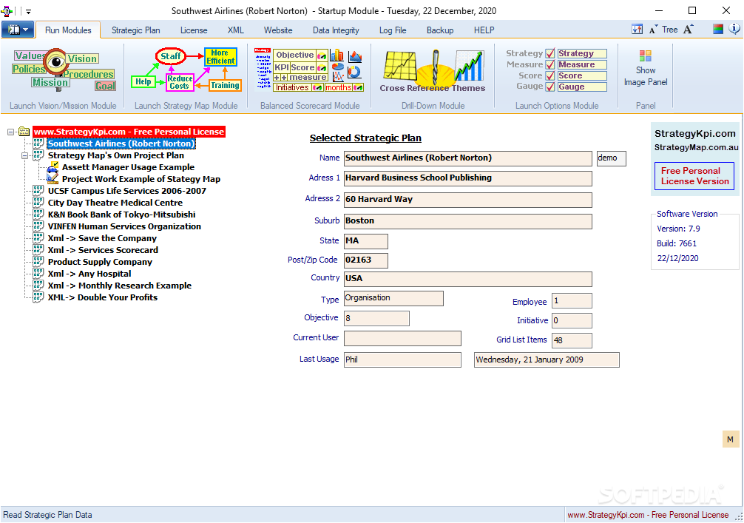744x523 pixels.
Task: Select Xml -> Monthly Research Example
Action: point(120,286)
